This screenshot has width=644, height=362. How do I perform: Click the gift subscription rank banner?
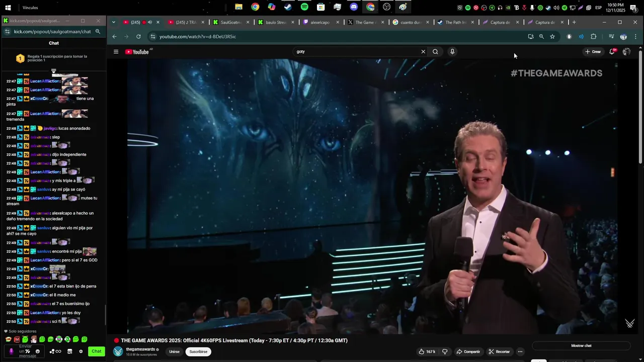[x=53, y=58]
